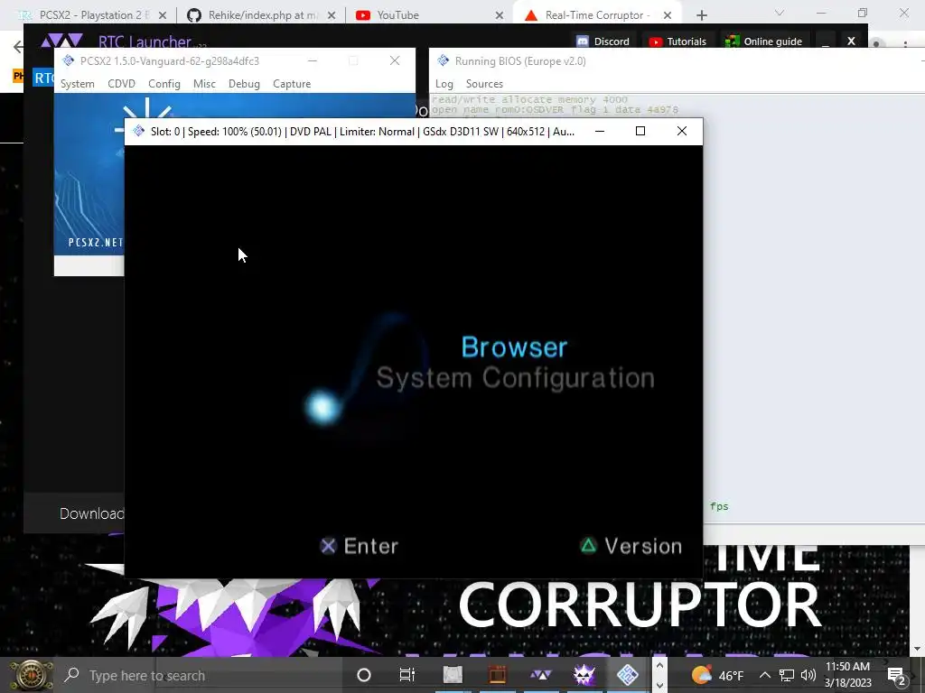The height and width of the screenshot is (693, 925).
Task: Click the RTC Launcher logo icon
Action: 61,41
